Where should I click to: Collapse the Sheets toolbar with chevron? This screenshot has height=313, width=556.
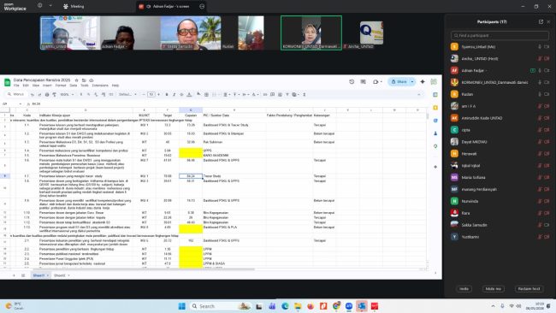[419, 95]
